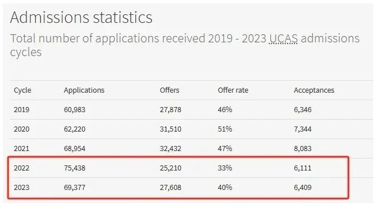Select the Applications column header
The width and height of the screenshot is (376, 210).
coord(84,90)
